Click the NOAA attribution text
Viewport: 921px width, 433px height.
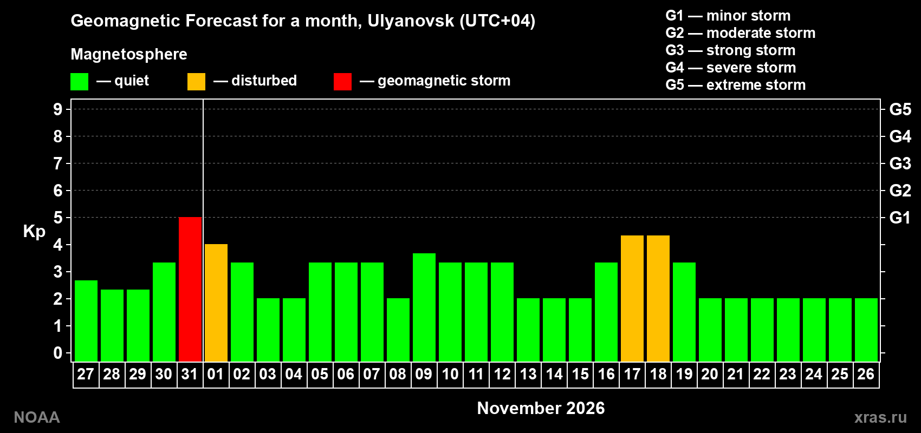point(37,417)
